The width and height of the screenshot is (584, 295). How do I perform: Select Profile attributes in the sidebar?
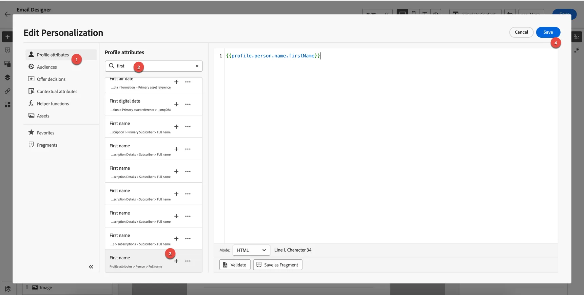pos(61,55)
